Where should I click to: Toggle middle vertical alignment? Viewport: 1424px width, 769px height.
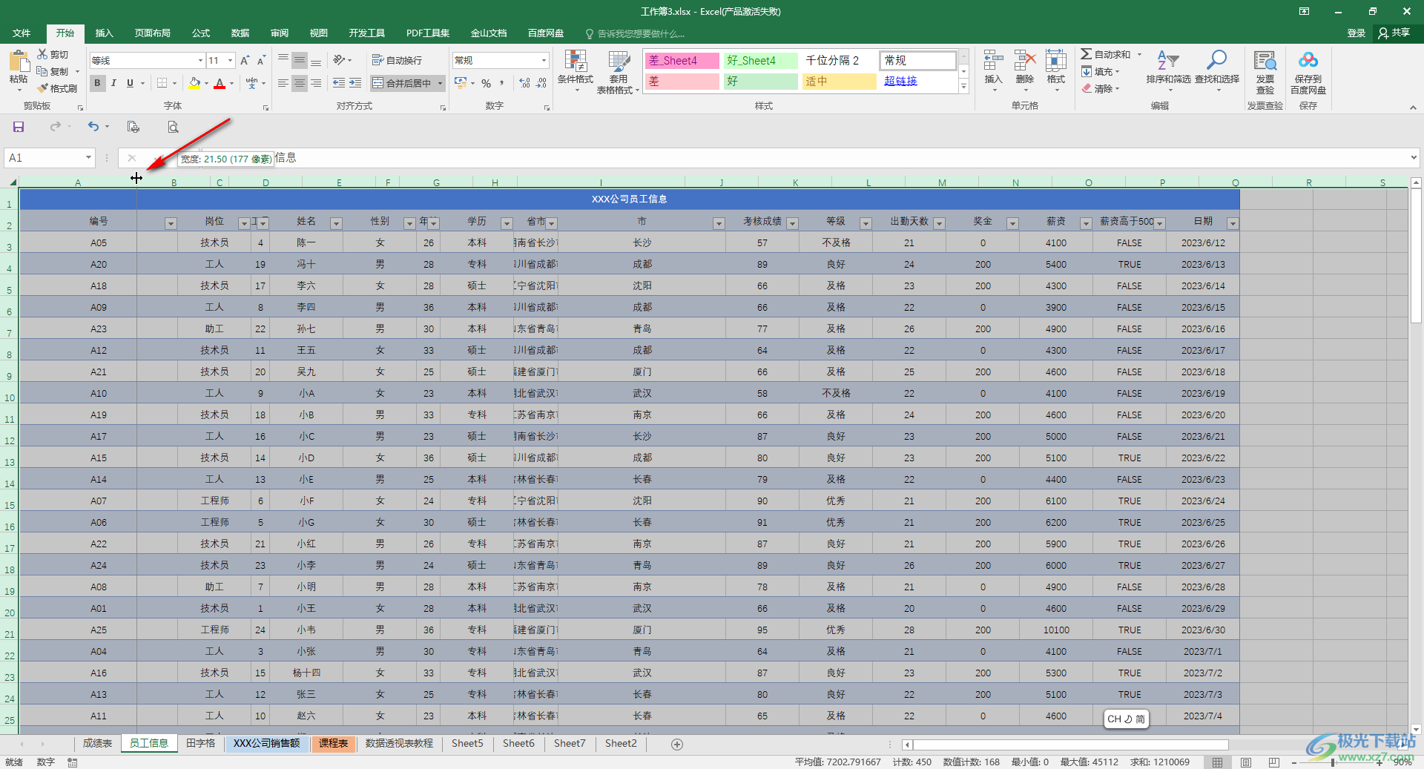[300, 60]
